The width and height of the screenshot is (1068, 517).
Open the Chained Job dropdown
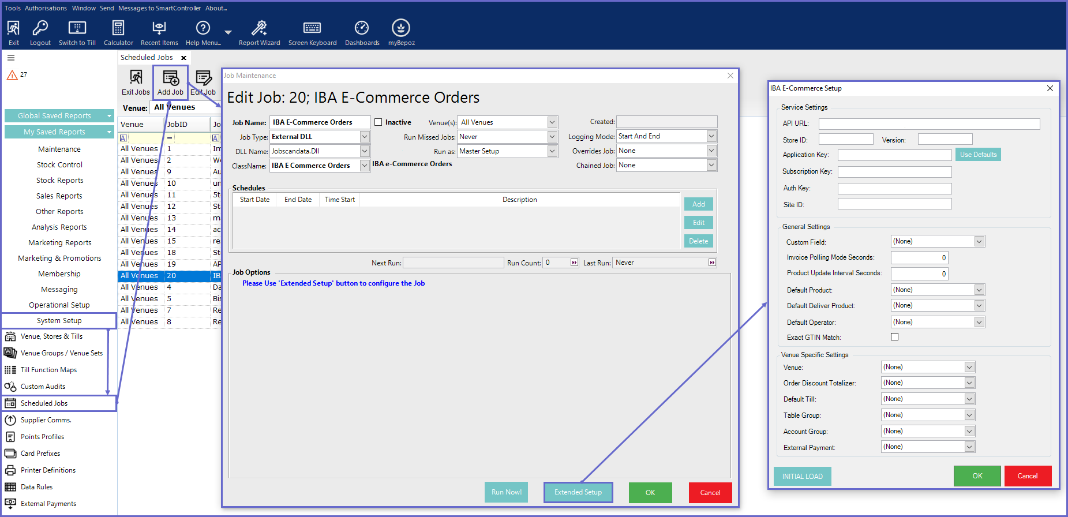711,165
